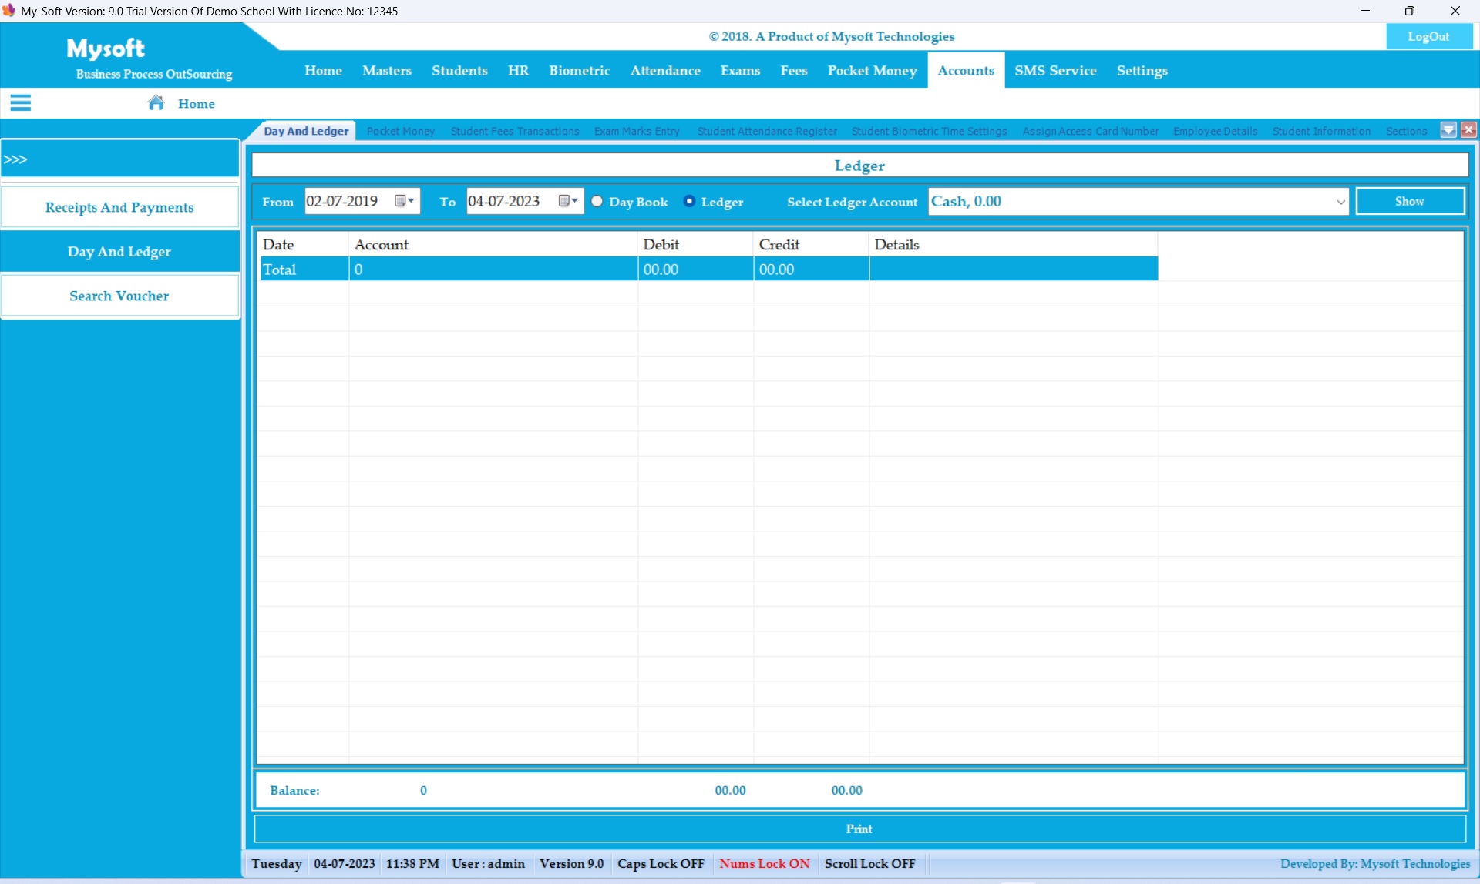Screen dimensions: 1480x884
Task: Click the LogOut button
Action: [1428, 37]
